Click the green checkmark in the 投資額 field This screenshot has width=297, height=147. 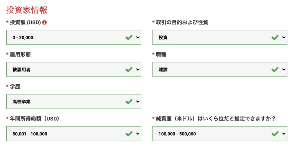click(x=129, y=38)
